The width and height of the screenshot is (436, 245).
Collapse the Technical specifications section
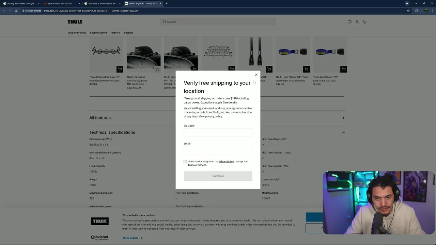[343, 132]
